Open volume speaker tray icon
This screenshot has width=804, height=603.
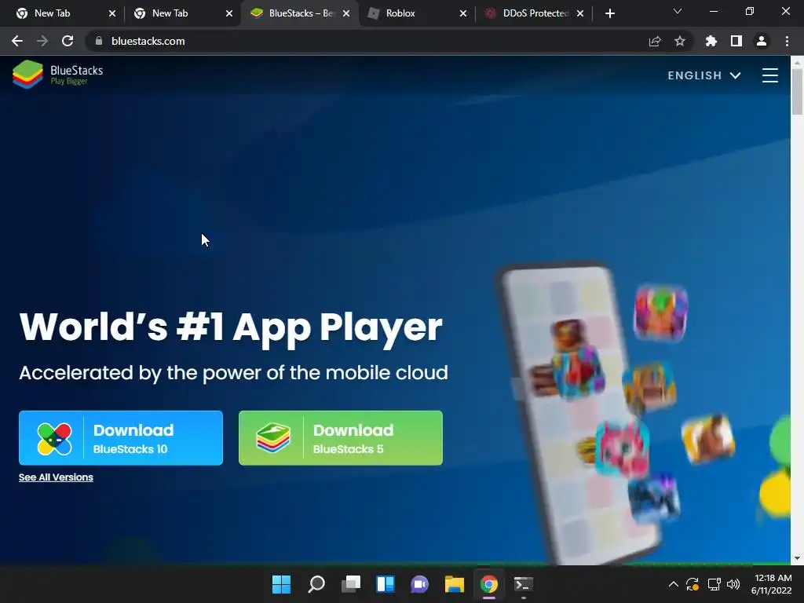733,584
